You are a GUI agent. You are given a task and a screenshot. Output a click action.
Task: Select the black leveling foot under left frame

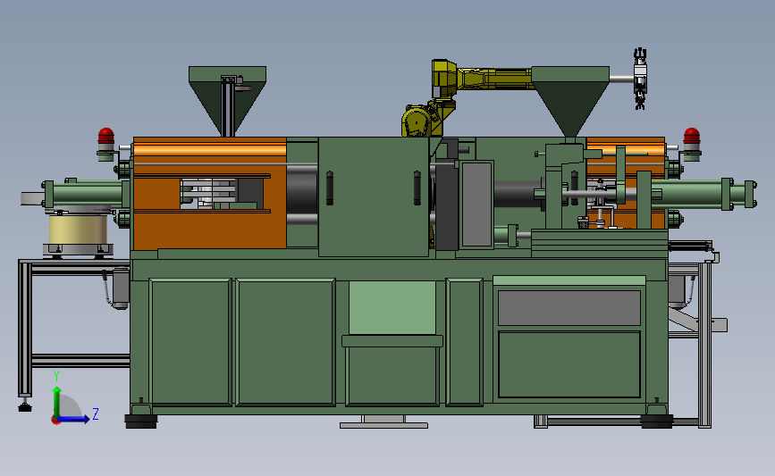(25, 407)
